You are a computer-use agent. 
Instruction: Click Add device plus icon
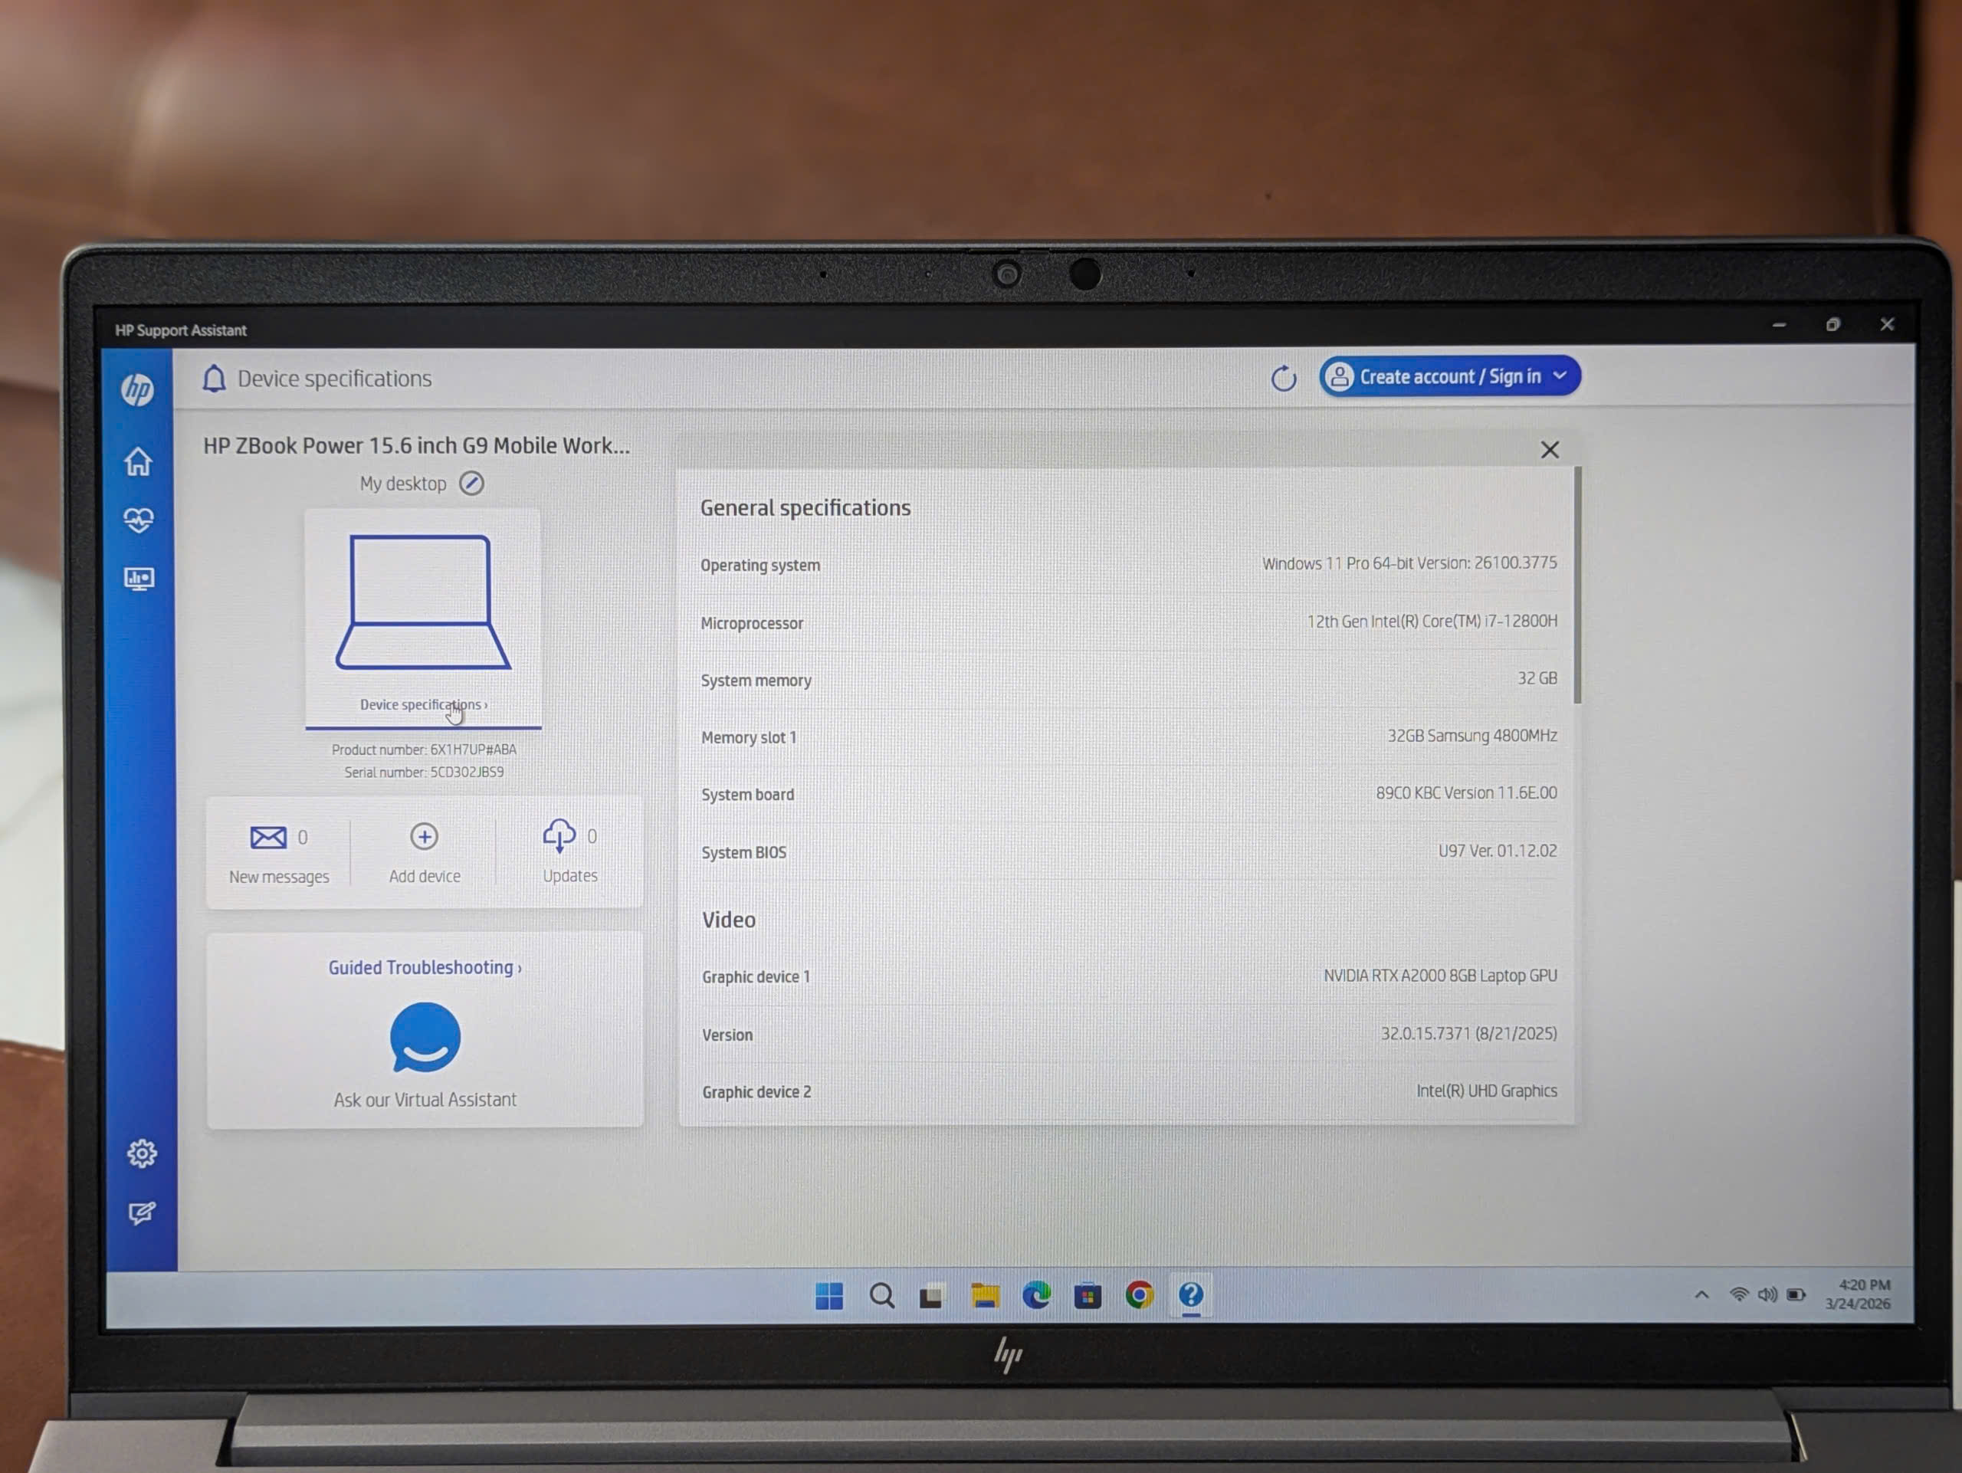424,836
